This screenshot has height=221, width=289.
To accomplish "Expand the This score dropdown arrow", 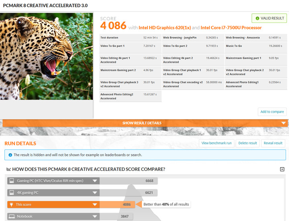I will tap(95, 205).
